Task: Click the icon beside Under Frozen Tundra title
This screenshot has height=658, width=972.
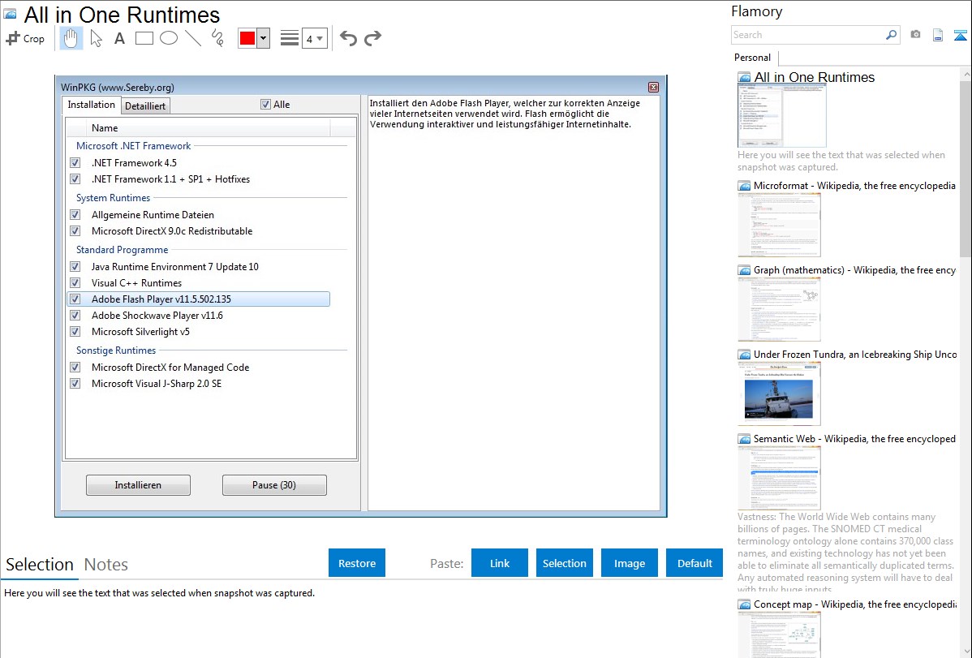Action: pyautogui.click(x=744, y=355)
